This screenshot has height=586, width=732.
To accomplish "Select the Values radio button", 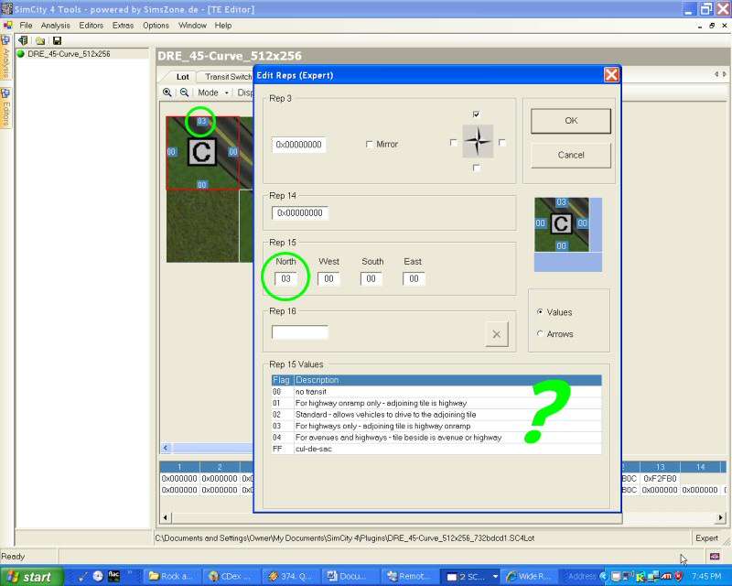I will click(540, 311).
